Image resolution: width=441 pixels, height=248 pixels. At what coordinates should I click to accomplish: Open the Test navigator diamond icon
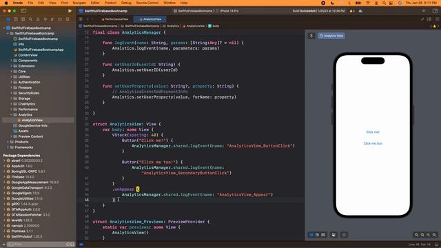45,19
